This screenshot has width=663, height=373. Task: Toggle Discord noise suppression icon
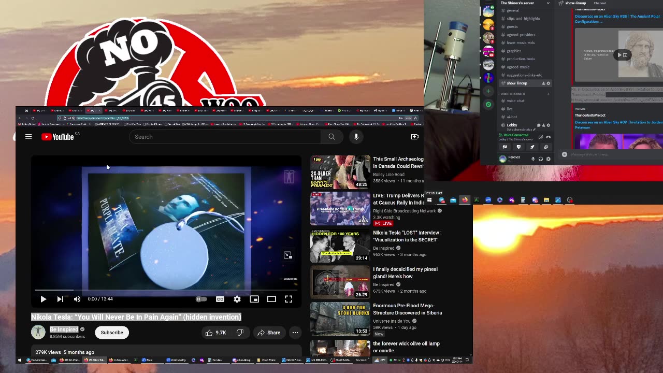click(541, 137)
